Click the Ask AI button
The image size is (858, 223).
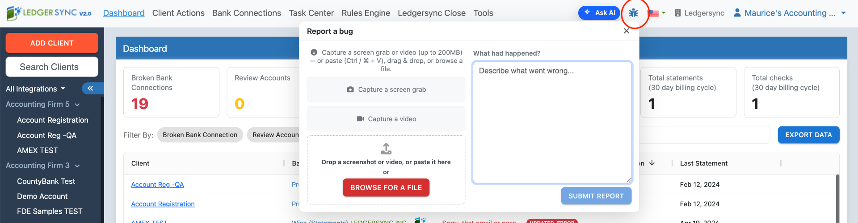coord(599,13)
